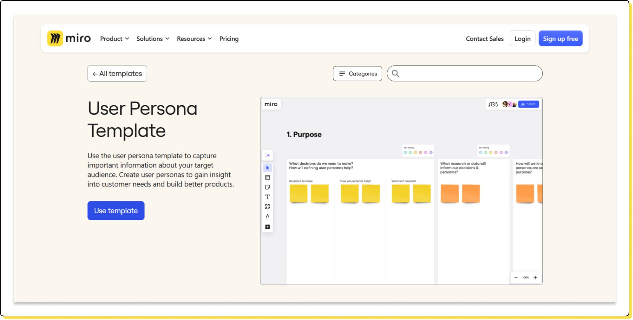Click right yellow sticky under Decisions to make
Viewport: 633px width, 320px height.
(320, 193)
